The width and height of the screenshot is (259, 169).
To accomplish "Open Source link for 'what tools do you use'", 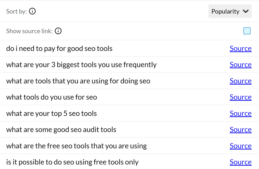I will coord(241,97).
